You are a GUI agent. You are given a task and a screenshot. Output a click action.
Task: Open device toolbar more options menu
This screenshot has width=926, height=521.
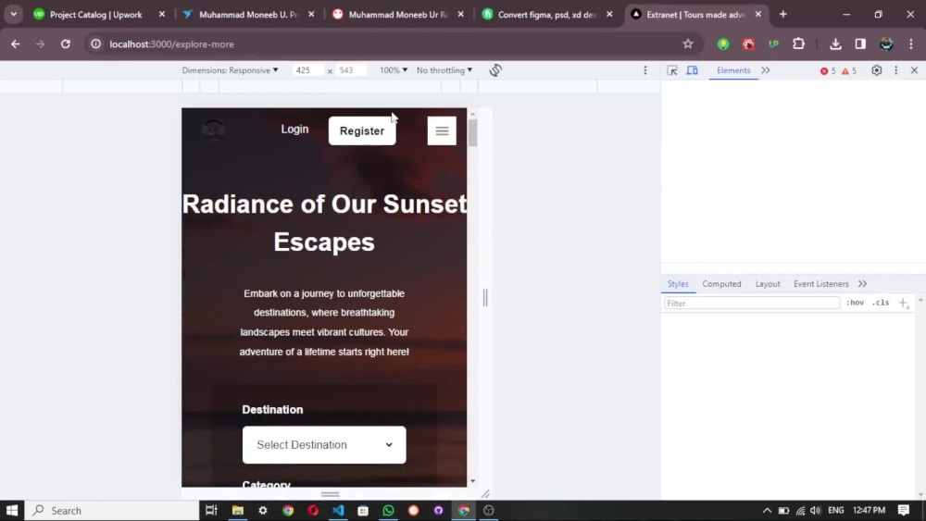(644, 70)
